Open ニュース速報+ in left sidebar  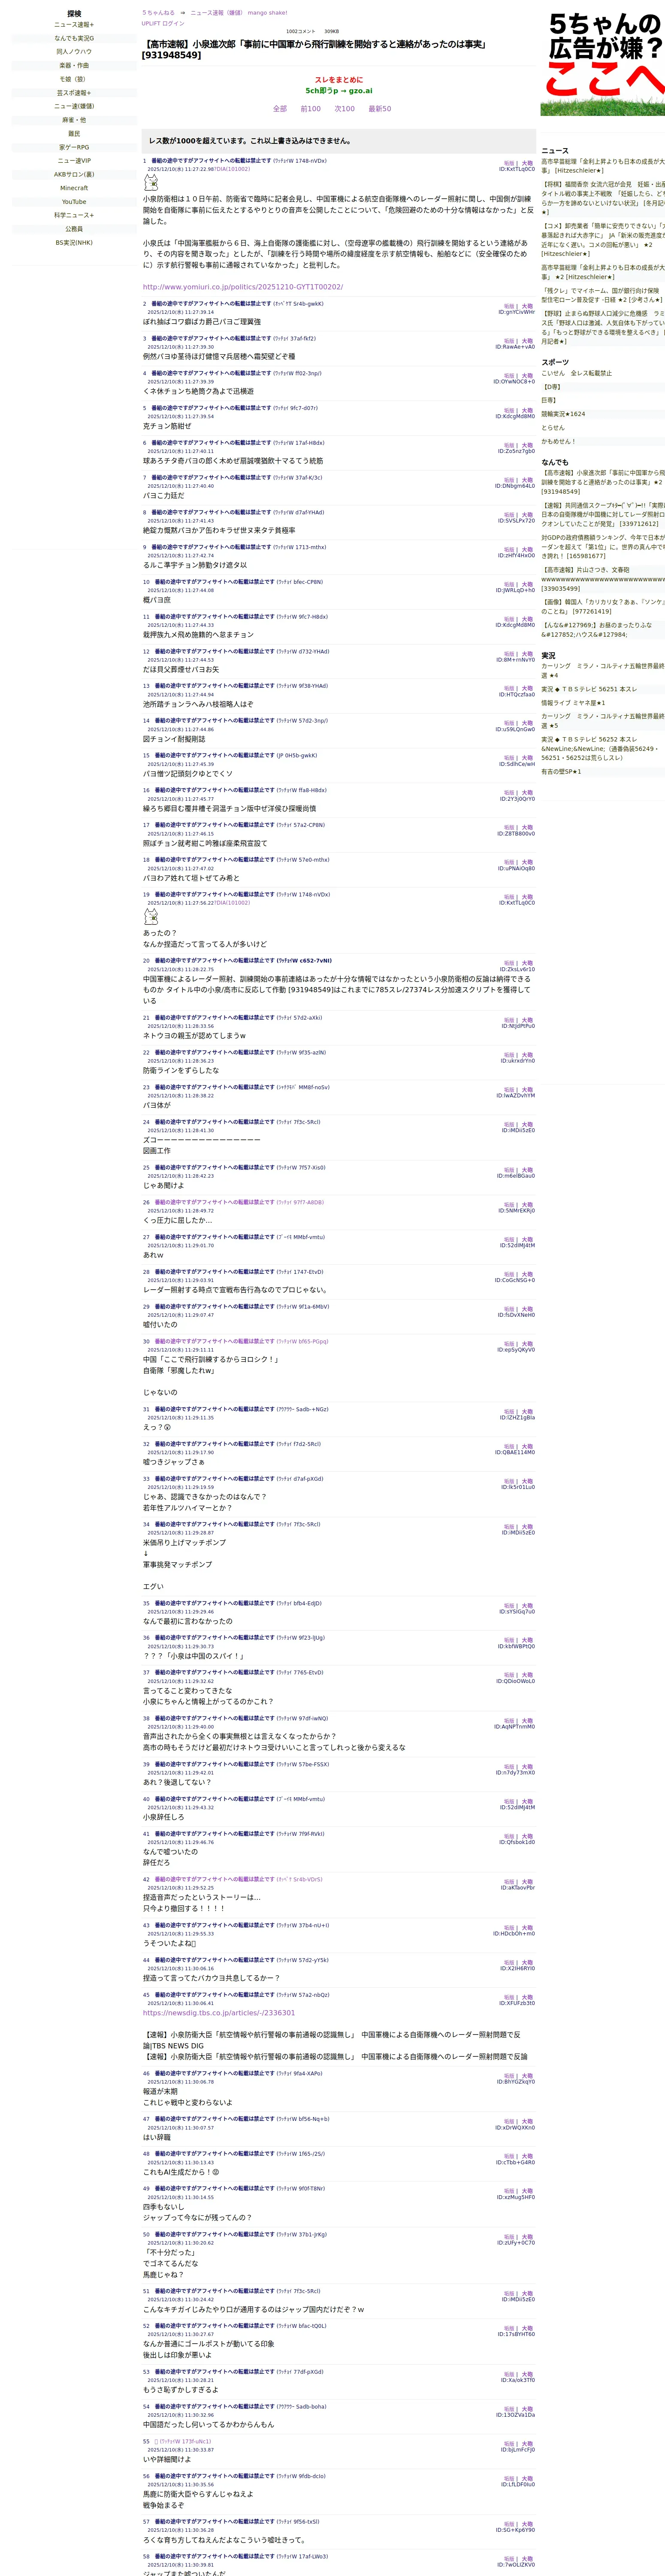(74, 25)
